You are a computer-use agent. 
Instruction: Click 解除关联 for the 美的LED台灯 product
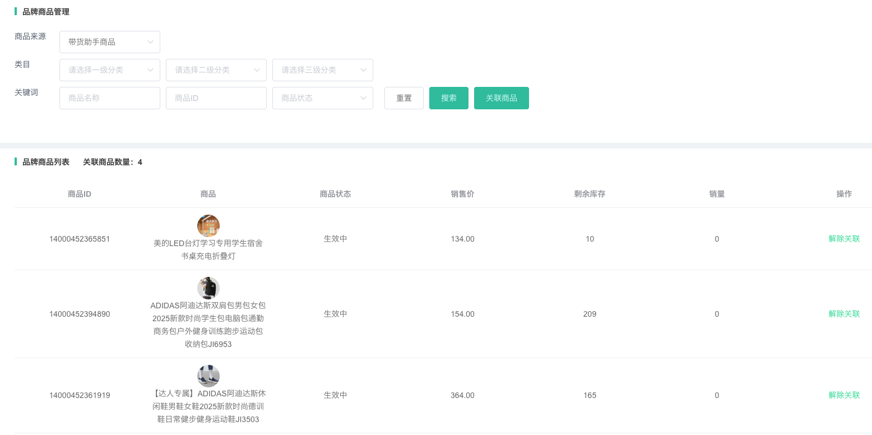(x=844, y=239)
